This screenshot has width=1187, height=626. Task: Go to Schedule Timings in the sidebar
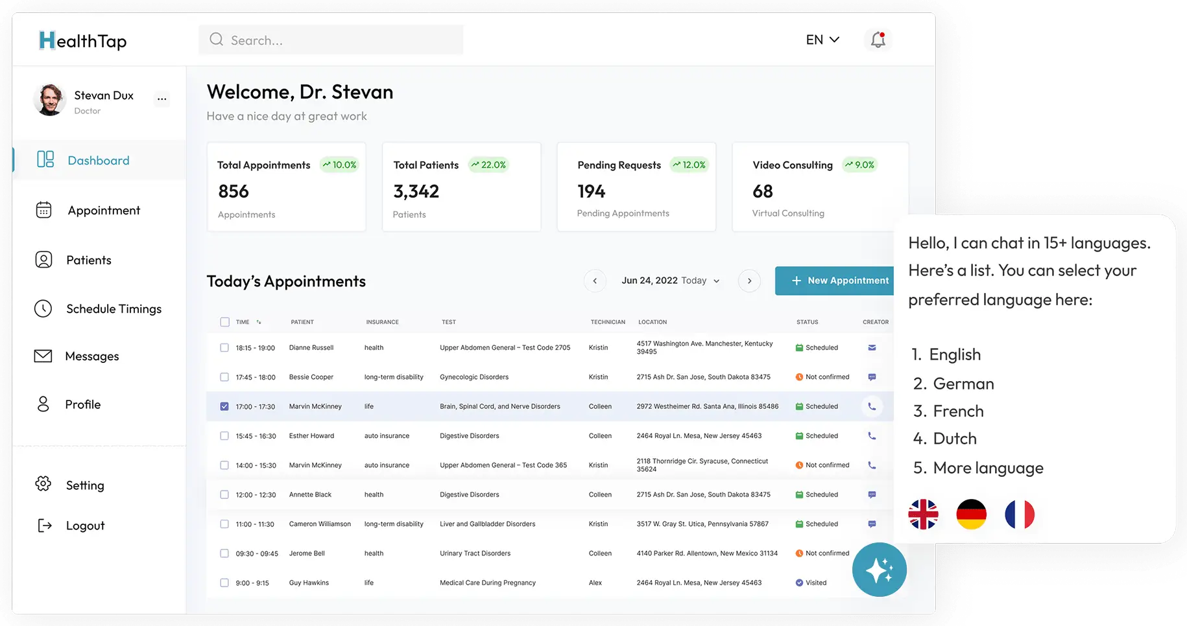click(x=113, y=309)
